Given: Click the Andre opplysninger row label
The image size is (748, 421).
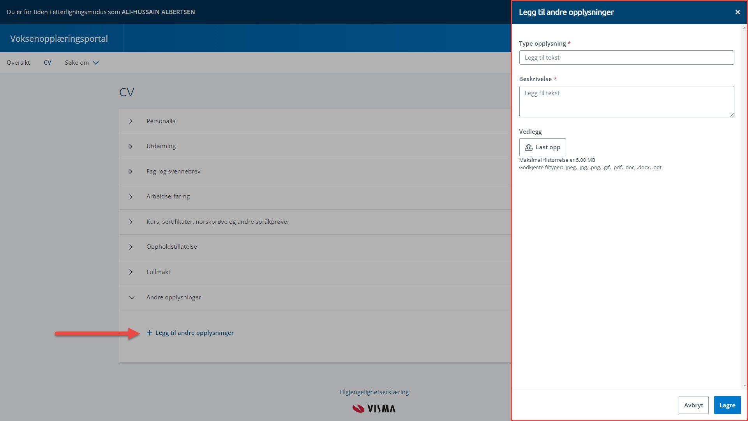Looking at the screenshot, I should click(174, 297).
